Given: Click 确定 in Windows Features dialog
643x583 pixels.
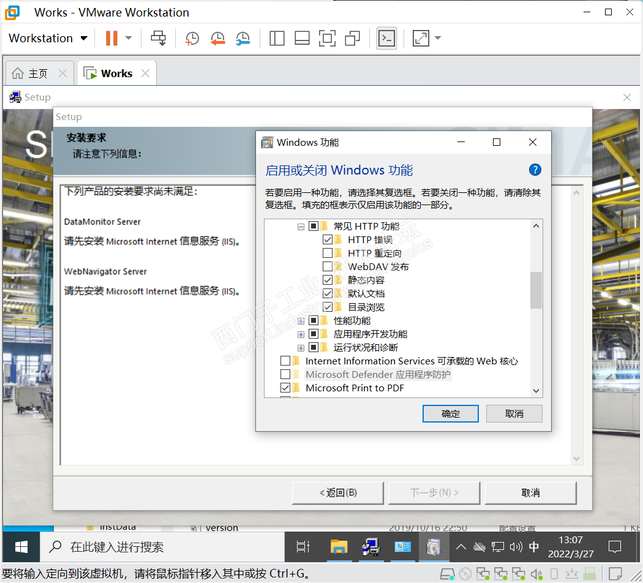Looking at the screenshot, I should pyautogui.click(x=451, y=414).
